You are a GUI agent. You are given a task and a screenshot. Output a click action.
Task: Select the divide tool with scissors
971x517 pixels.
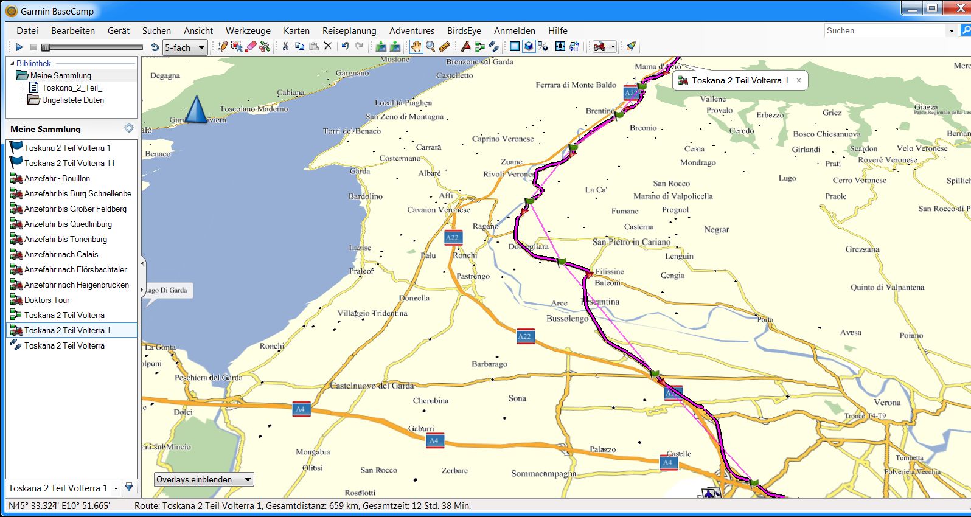click(265, 46)
